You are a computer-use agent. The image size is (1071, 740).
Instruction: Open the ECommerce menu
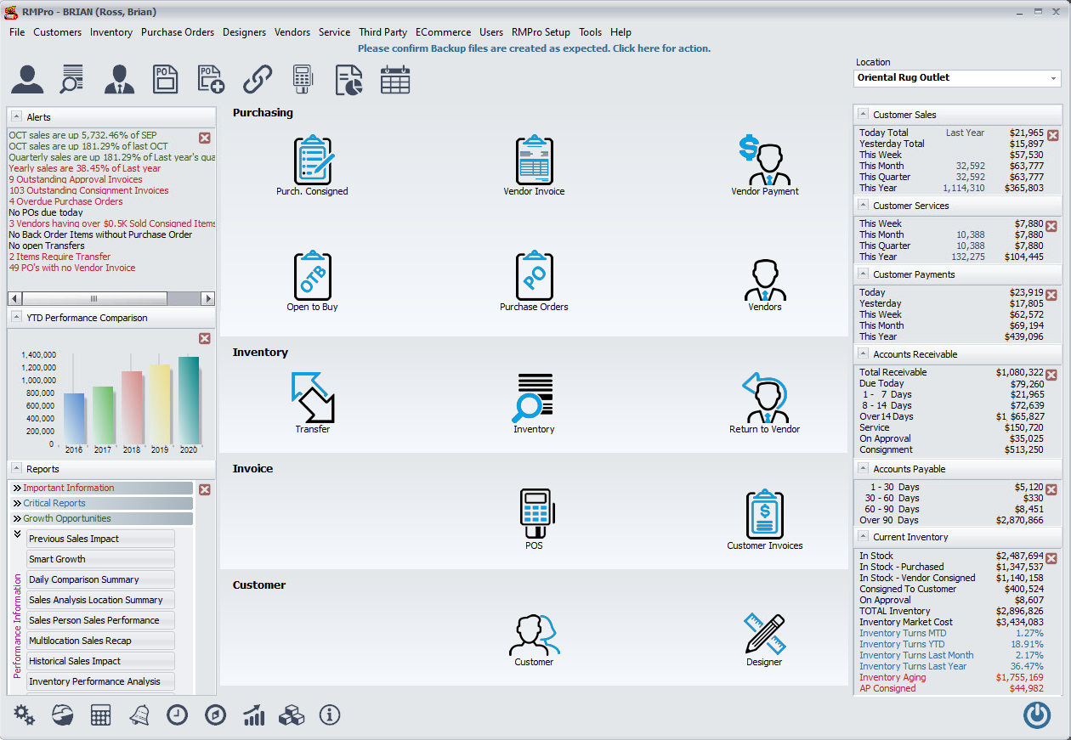pyautogui.click(x=443, y=32)
